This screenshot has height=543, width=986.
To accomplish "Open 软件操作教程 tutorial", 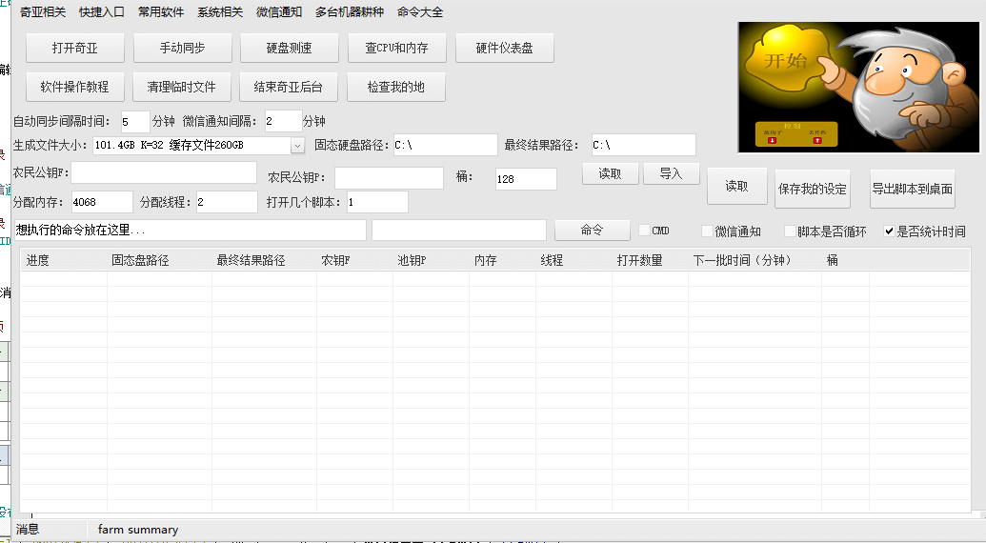I will pos(75,87).
